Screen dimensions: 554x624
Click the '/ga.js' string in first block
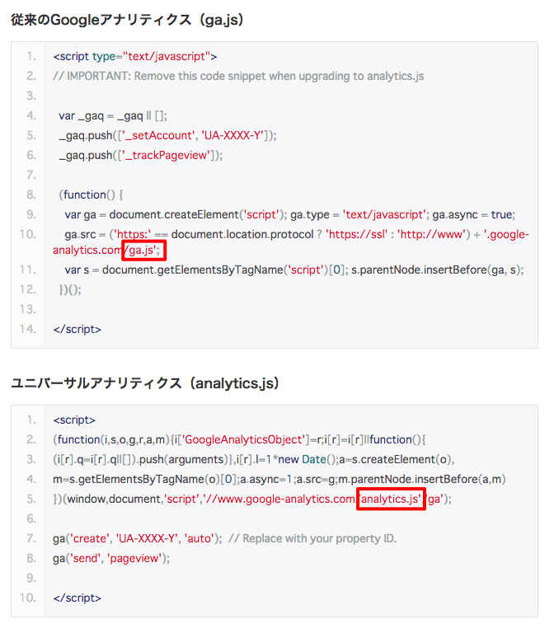[x=143, y=251]
